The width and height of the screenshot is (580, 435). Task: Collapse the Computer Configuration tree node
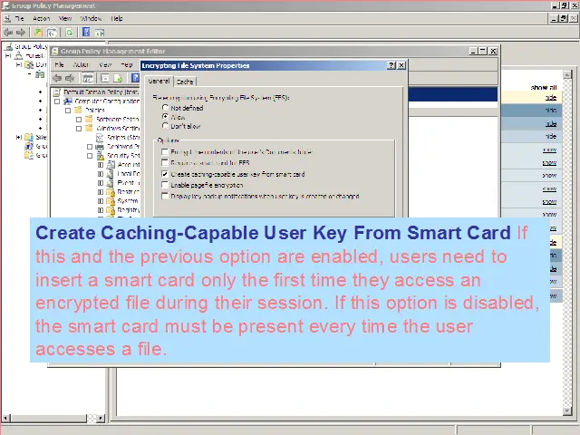click(56, 101)
